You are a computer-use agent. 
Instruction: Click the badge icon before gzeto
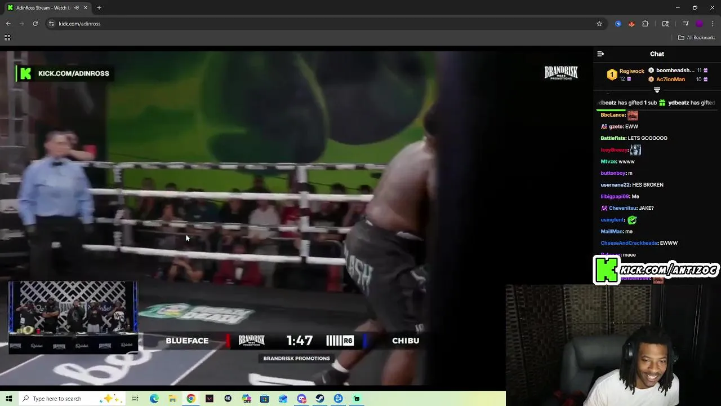pyautogui.click(x=604, y=127)
